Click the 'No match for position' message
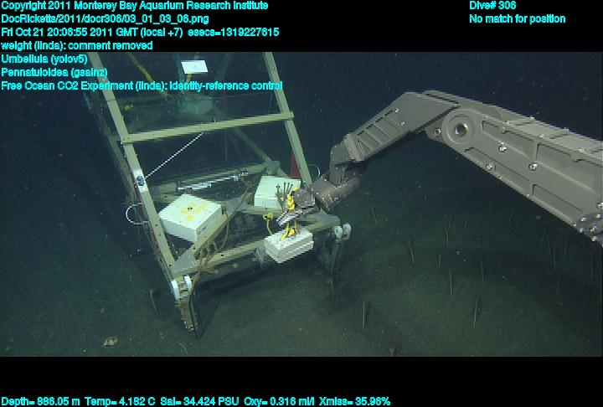This screenshot has height=407, width=603. click(518, 19)
